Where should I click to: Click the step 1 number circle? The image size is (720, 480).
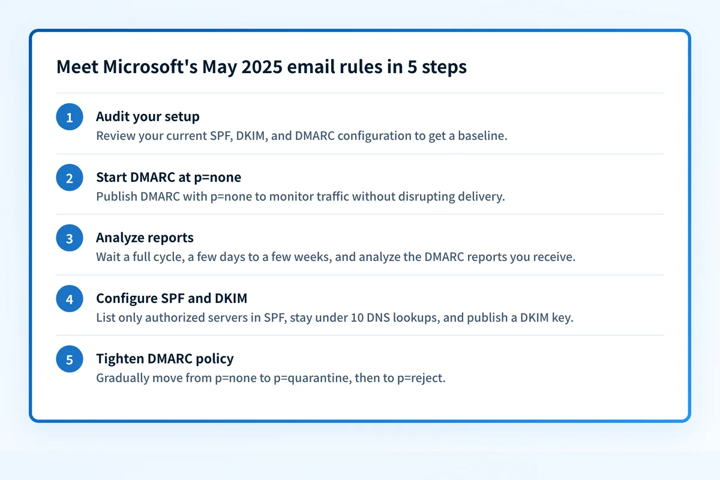click(x=70, y=116)
